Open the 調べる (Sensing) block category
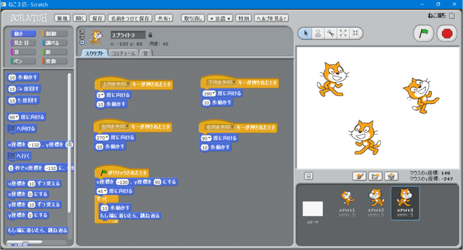 [x=54, y=43]
